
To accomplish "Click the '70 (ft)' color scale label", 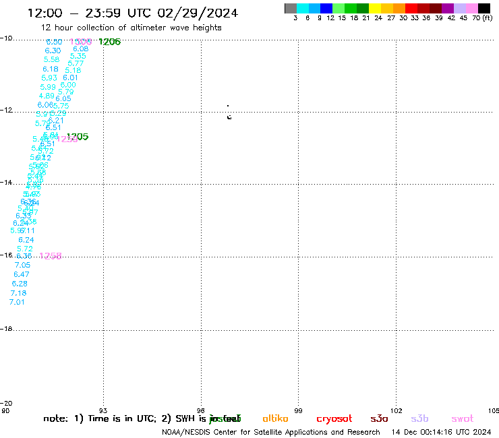I will point(482,18).
